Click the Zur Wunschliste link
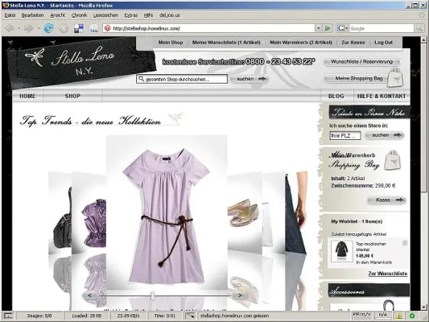Viewport: 429px width, 322px height. (388, 274)
